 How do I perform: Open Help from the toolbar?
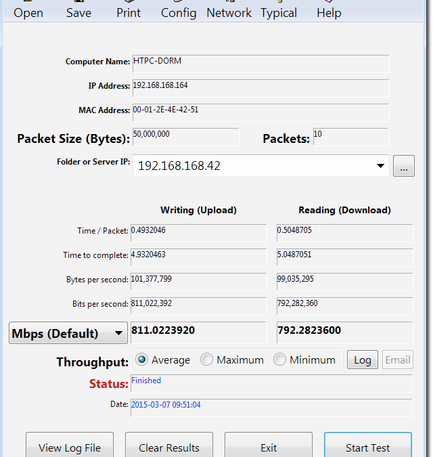[x=329, y=12]
